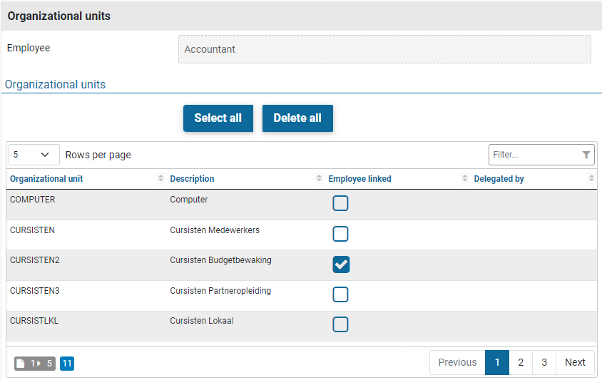Screen dimensions: 602x380
Task: Sort by Employee linked column arrows
Action: coord(465,179)
